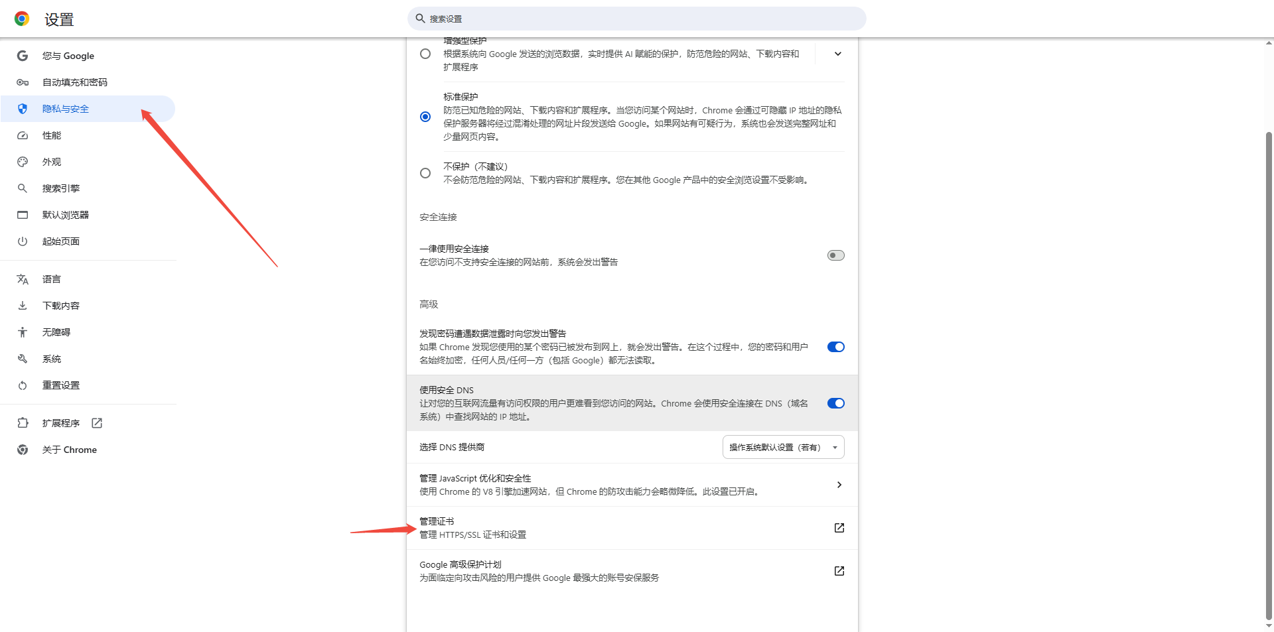Click the wrench icon for 系统

tap(23, 359)
